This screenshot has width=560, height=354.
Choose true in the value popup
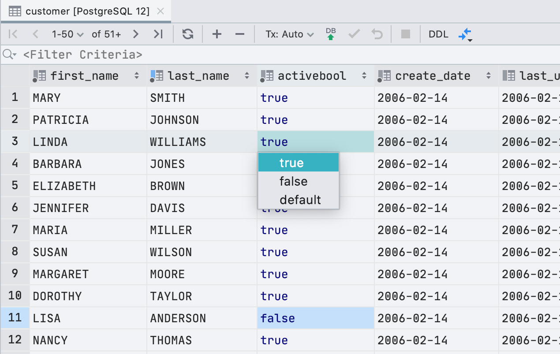[299, 163]
